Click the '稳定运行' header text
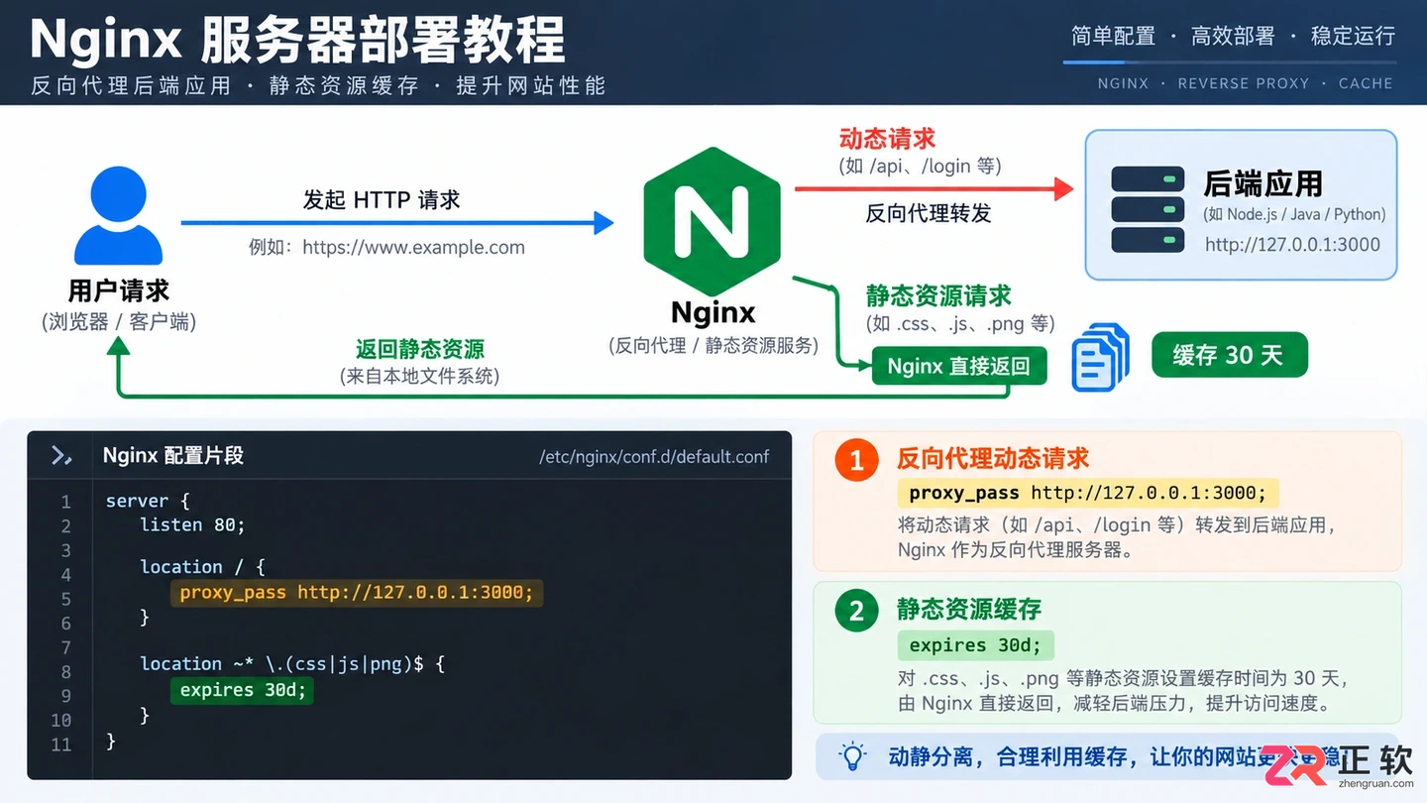 tap(1353, 37)
